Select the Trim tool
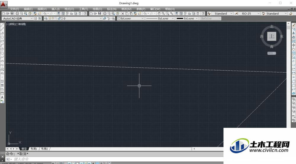Image resolution: width=296 pixels, height=164 pixels. 294,61
